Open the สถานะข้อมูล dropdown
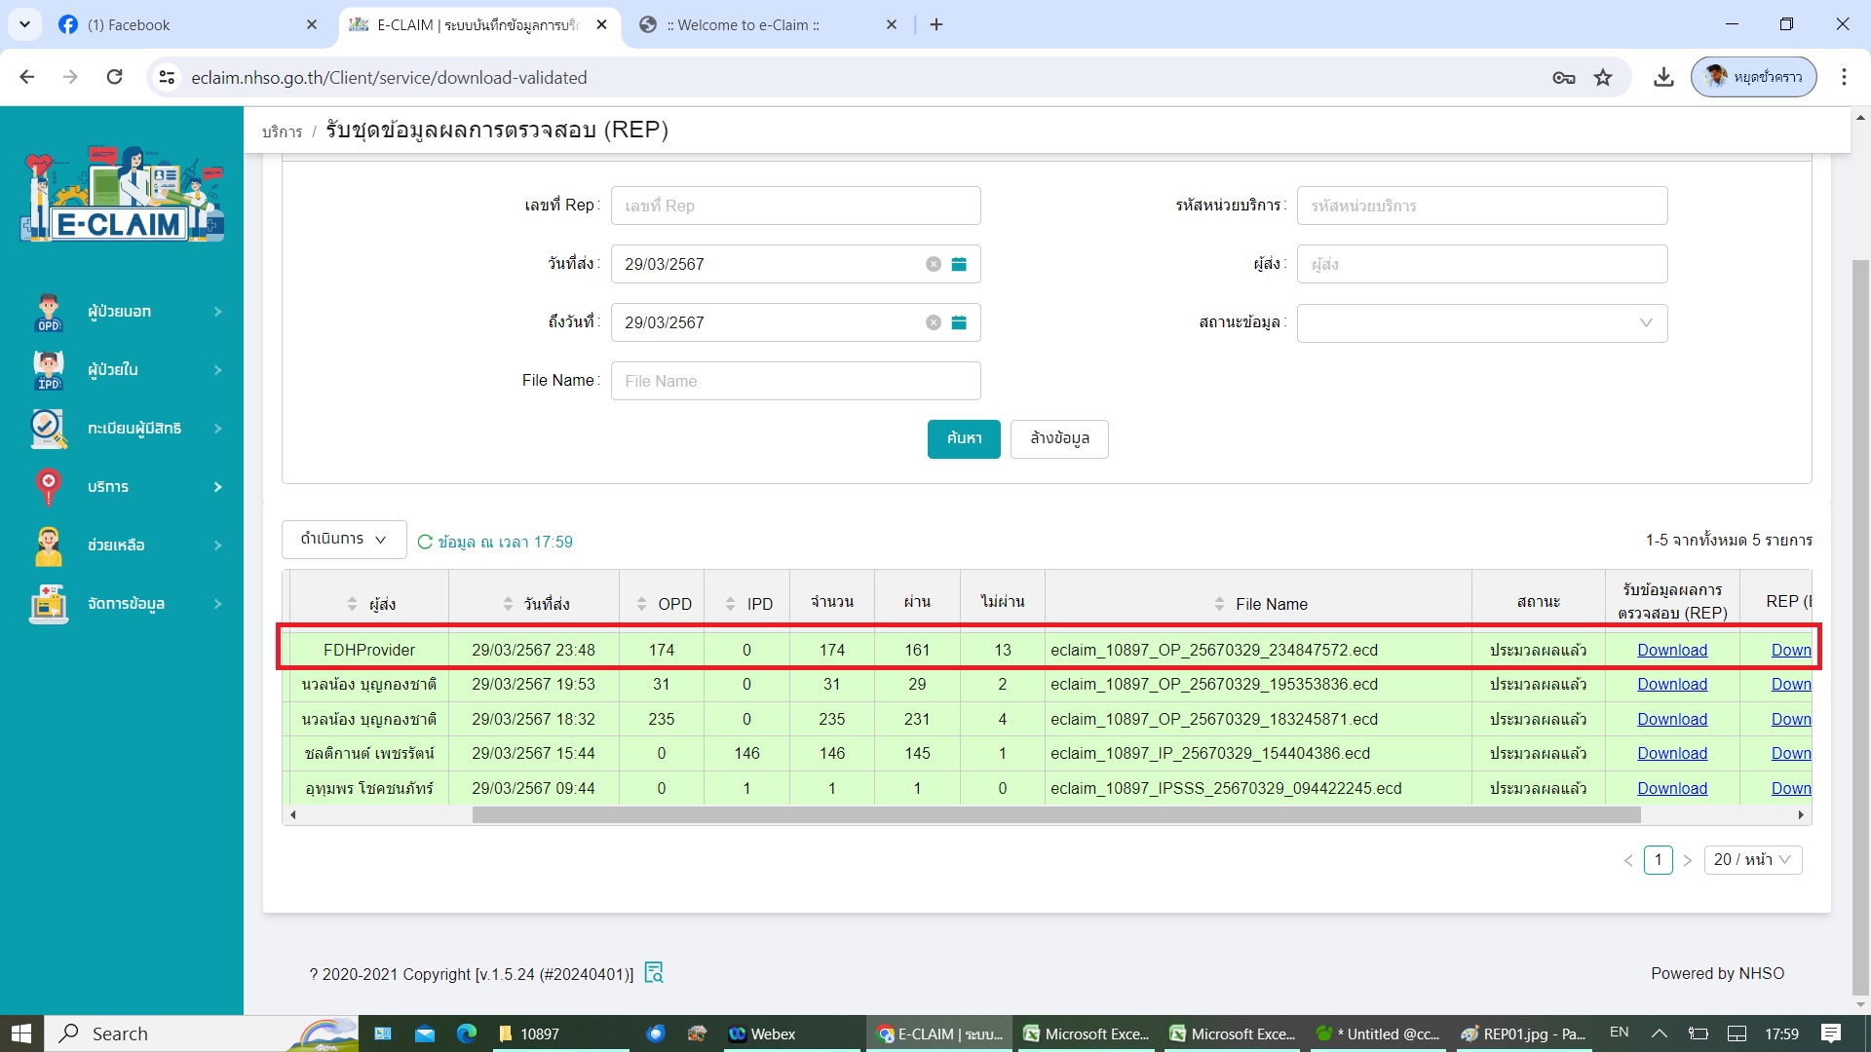 tap(1481, 322)
